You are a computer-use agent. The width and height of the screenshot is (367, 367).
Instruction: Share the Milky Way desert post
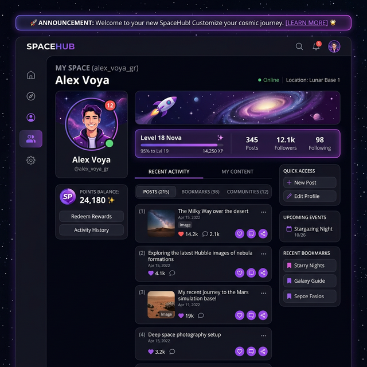[x=263, y=233]
